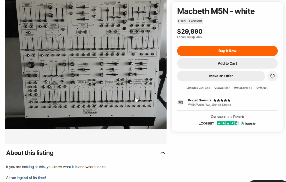Click the Watchers: 43 count

pyautogui.click(x=243, y=88)
